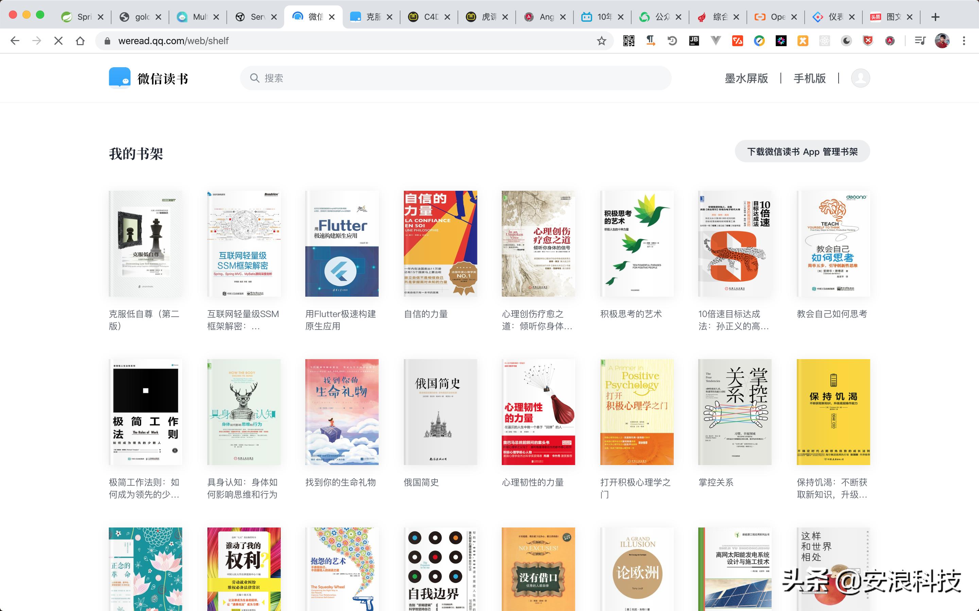Viewport: 979px width, 611px height.
Task: Click the 墨水屏版 link
Action: pos(746,78)
